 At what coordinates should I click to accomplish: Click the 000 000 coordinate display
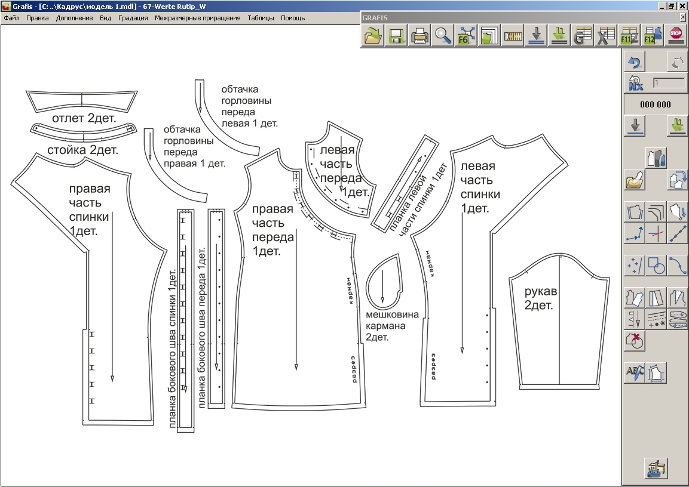click(656, 104)
